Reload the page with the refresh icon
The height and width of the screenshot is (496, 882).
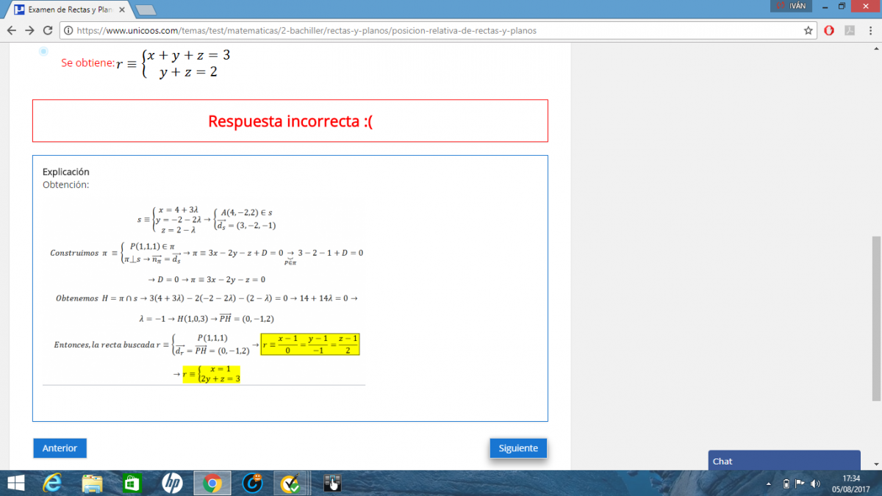(47, 31)
